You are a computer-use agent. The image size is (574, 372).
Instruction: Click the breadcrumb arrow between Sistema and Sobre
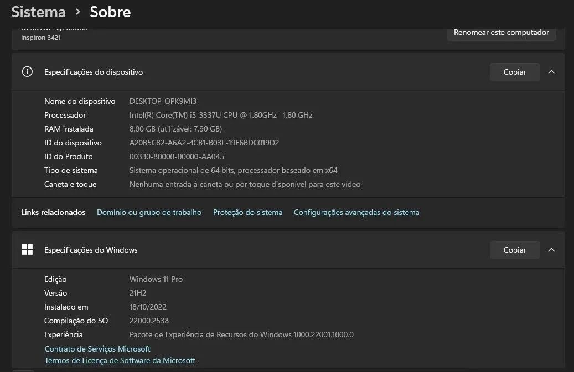[78, 12]
